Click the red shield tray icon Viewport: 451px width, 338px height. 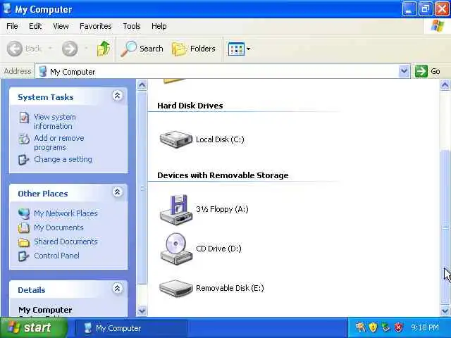click(398, 327)
